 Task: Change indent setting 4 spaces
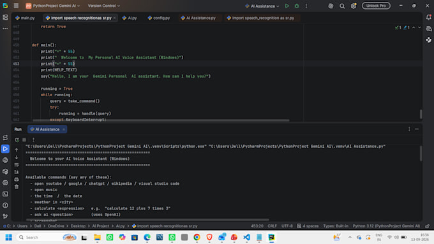(x=308, y=226)
